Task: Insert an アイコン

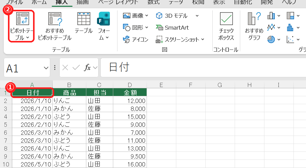Action: pos(136,39)
